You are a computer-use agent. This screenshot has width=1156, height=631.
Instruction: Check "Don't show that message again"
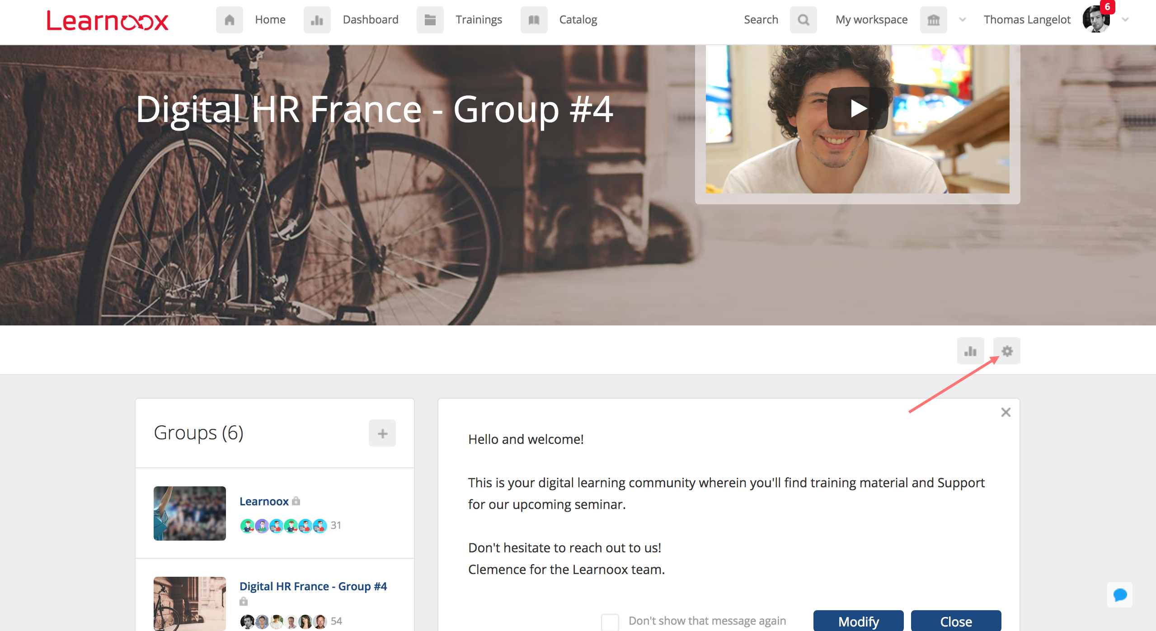point(610,622)
